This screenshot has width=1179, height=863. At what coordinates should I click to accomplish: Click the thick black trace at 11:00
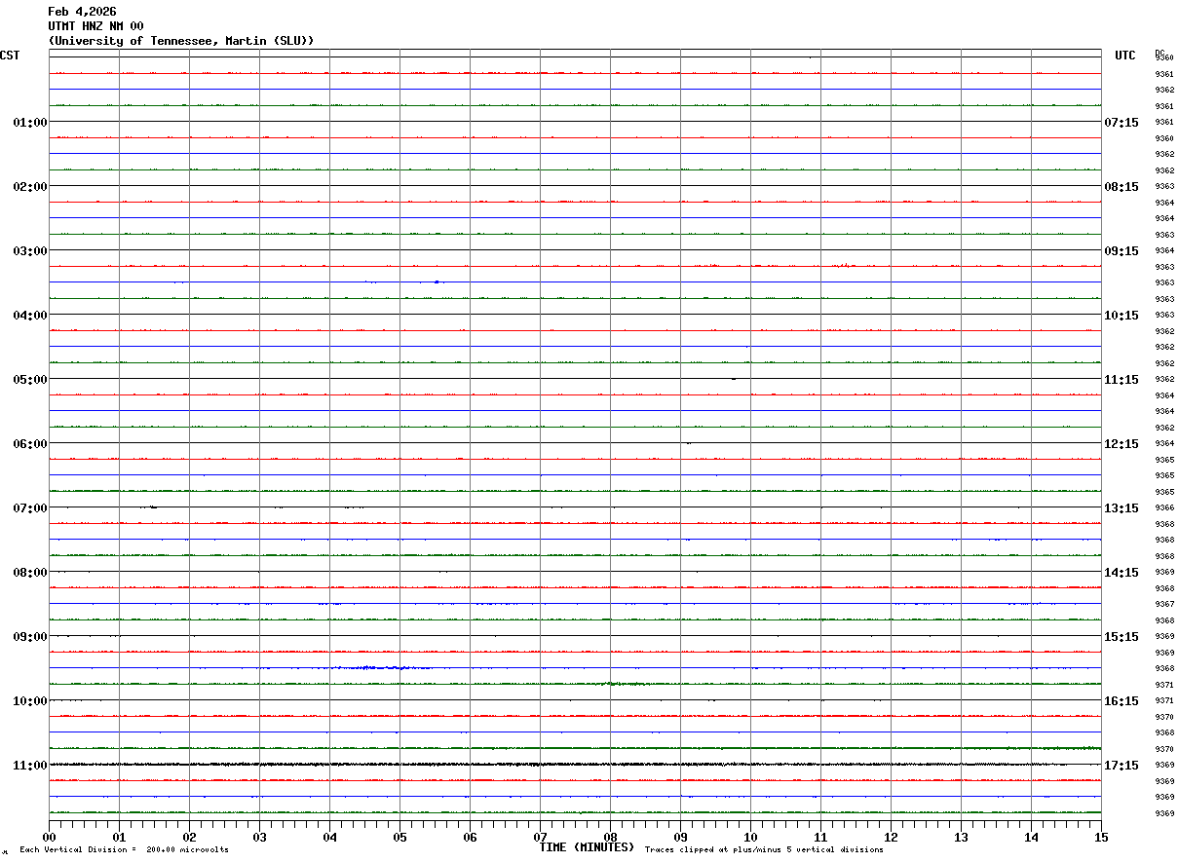575,765
